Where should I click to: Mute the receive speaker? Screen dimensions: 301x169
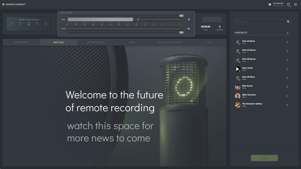189,29
